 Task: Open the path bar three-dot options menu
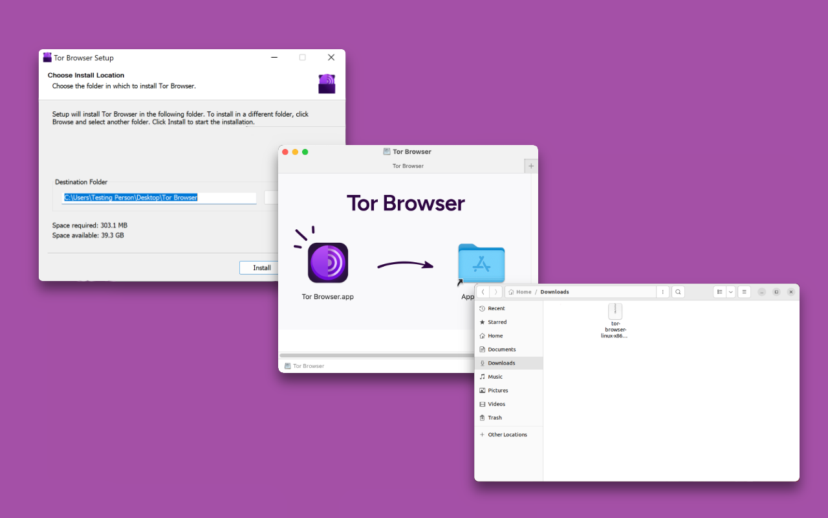[x=662, y=292]
